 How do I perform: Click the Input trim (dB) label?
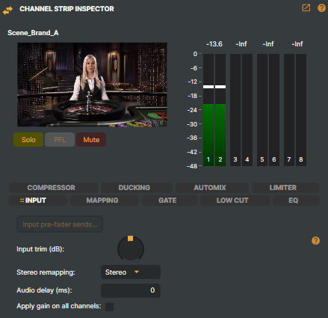[40, 249]
